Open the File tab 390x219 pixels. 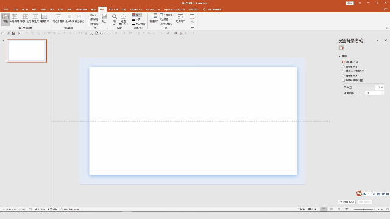tap(5, 10)
